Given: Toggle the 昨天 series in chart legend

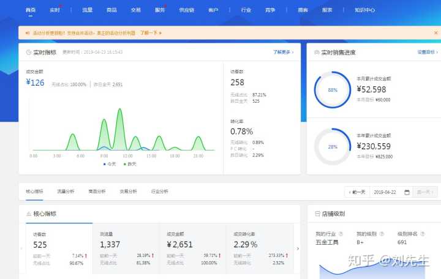Looking at the screenshot, I should pos(128,164).
